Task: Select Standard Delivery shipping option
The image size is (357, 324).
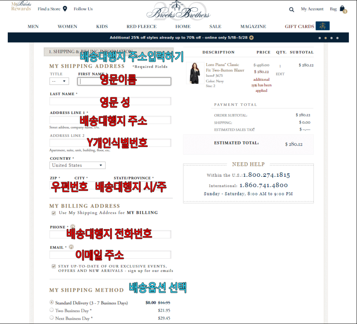Action: 52,302
